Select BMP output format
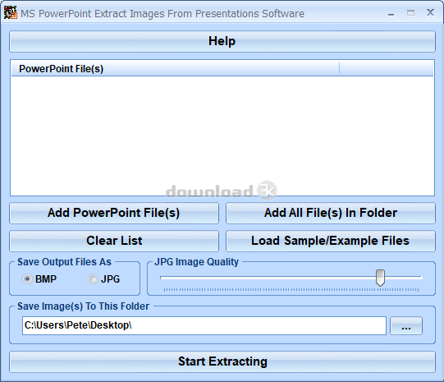Viewport: 444px width, 382px height. [27, 279]
